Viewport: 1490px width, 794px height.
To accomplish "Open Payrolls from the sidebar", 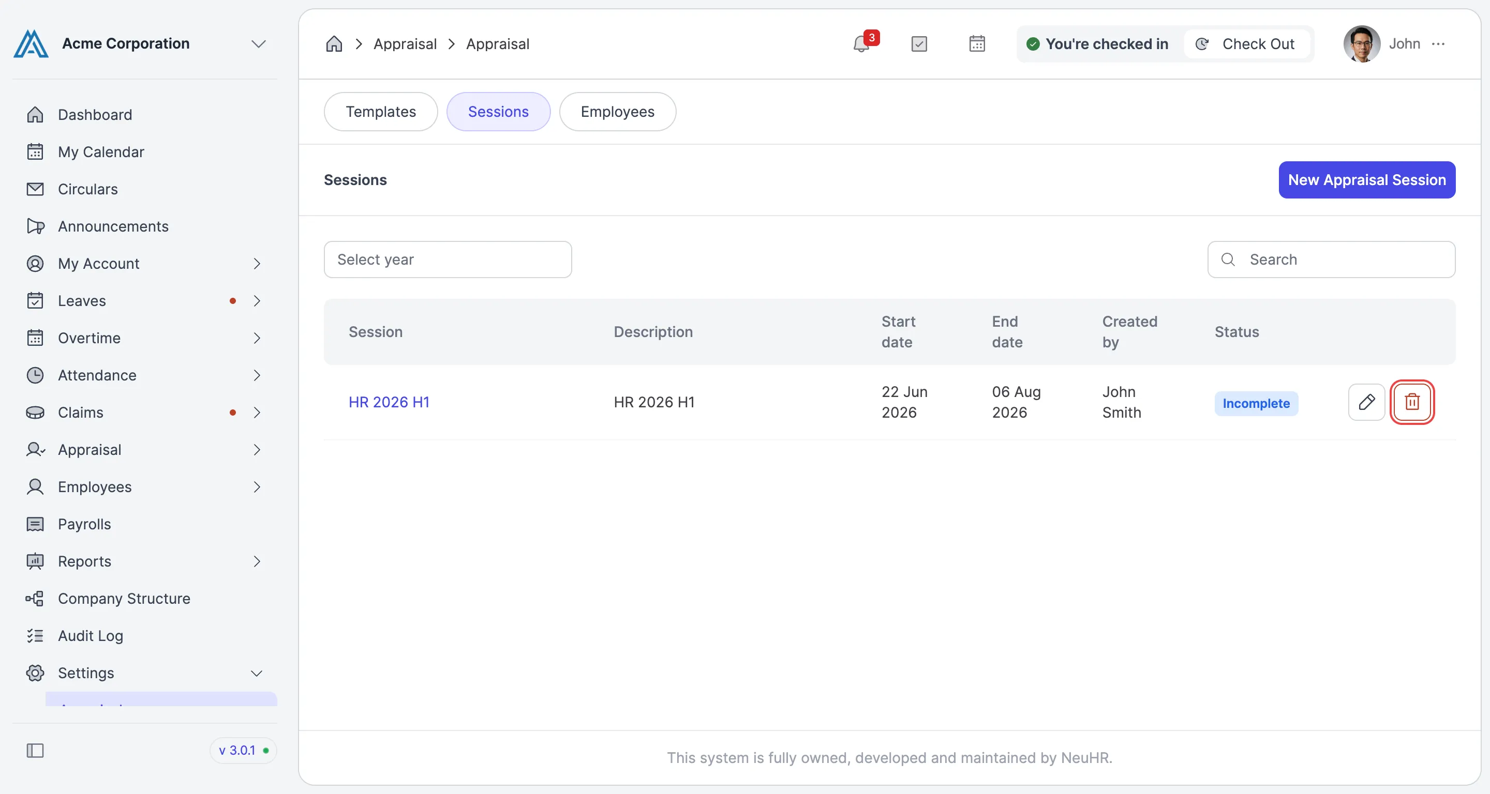I will [84, 524].
